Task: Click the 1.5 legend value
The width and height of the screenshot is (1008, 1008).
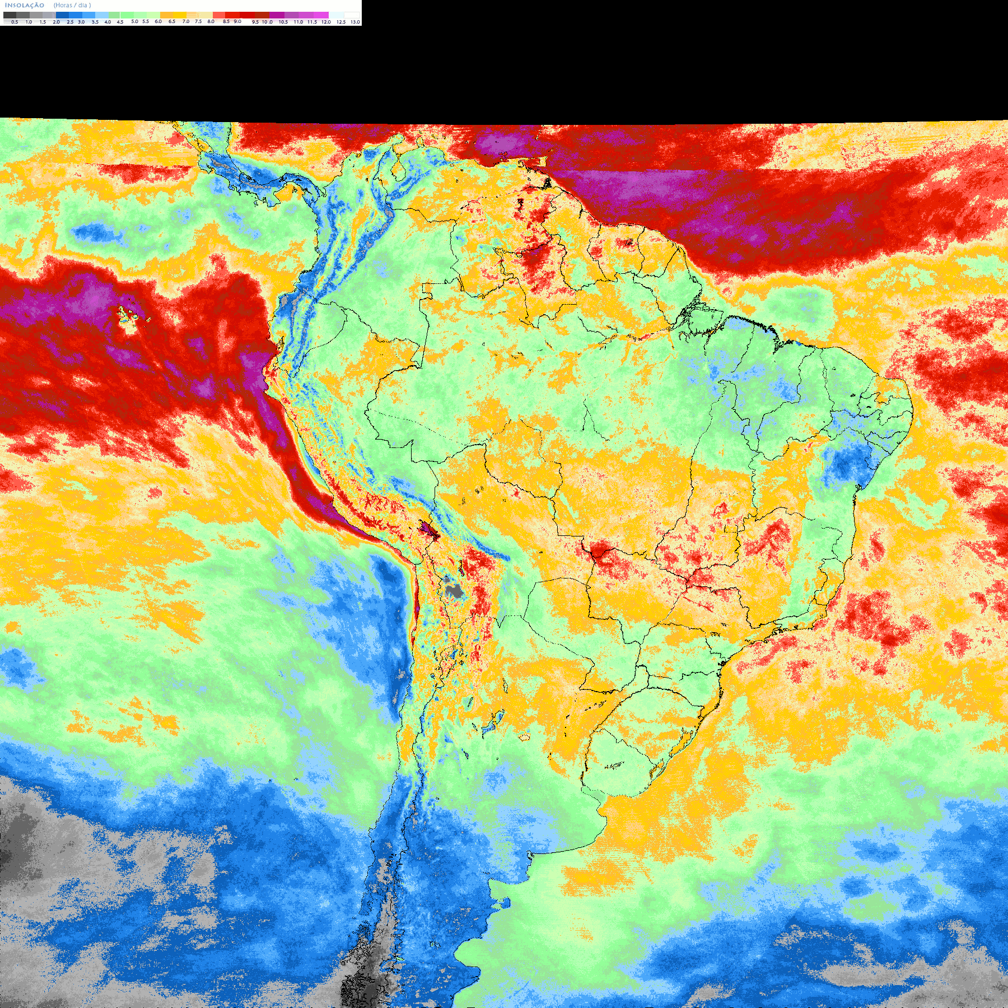Action: (43, 22)
